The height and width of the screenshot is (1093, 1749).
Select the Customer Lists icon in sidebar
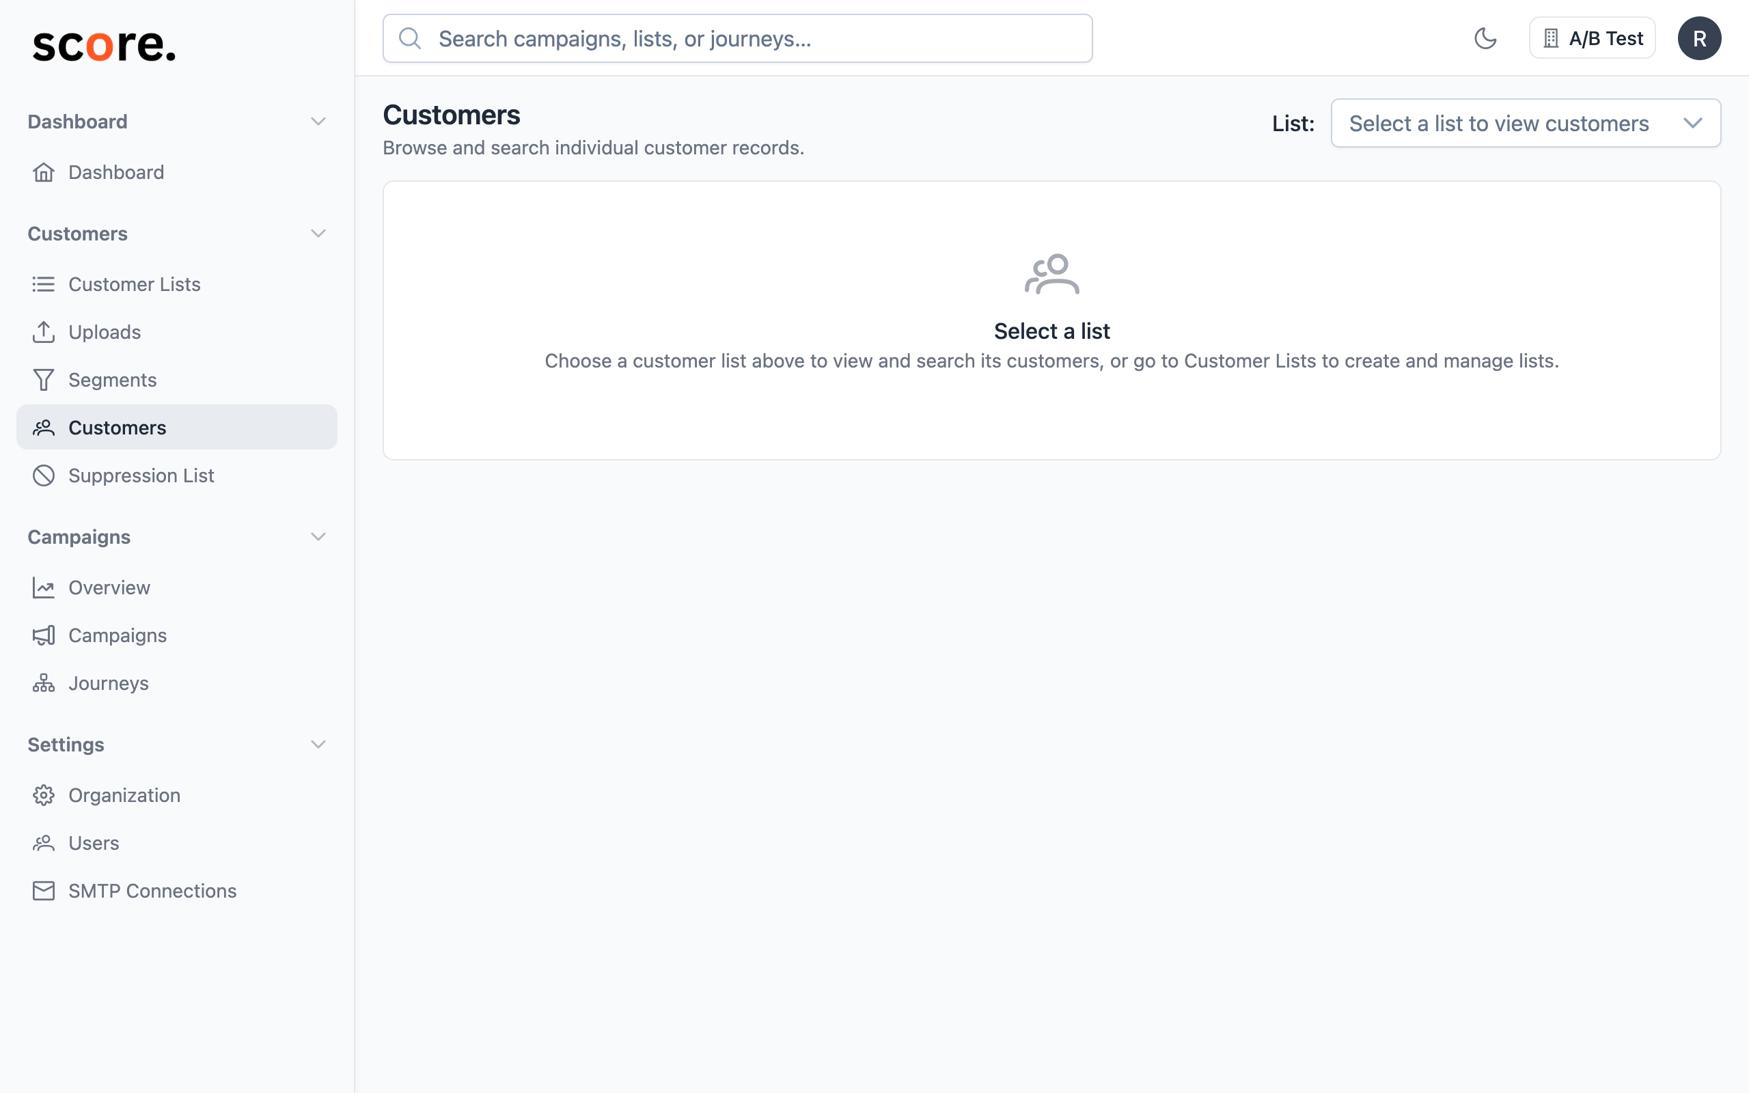[x=43, y=284]
